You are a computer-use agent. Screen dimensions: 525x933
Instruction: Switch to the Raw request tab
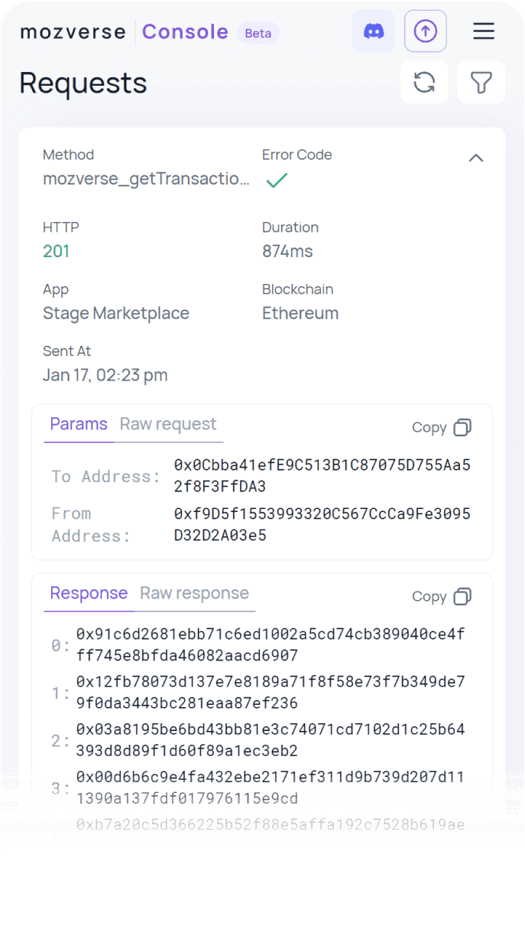168,424
